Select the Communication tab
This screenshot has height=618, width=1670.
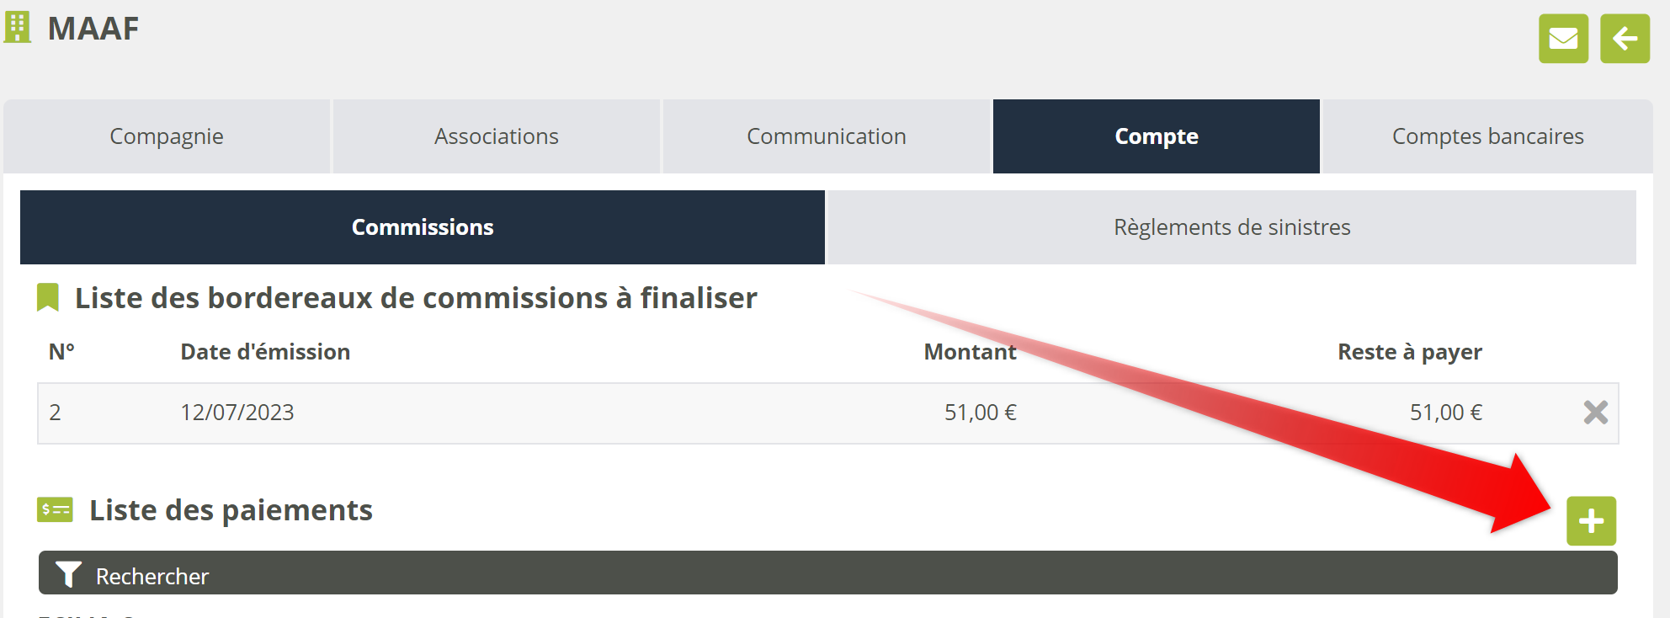pos(827,136)
